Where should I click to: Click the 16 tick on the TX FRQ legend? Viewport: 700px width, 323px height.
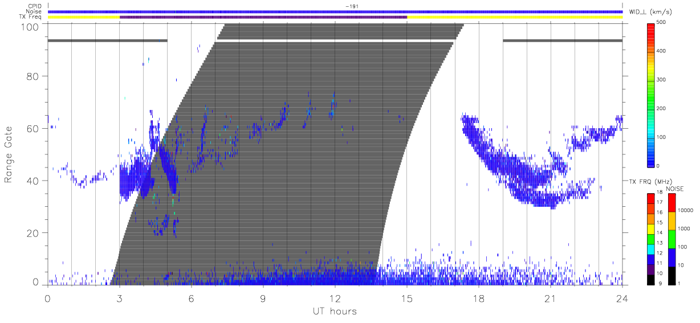[660, 212]
